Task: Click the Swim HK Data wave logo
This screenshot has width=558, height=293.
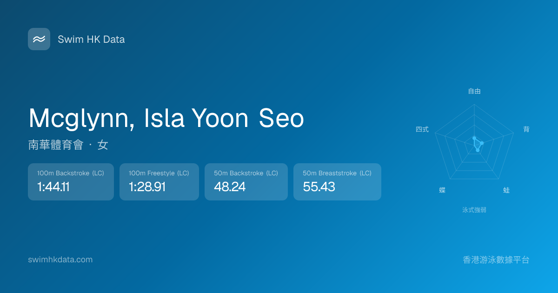Action: 39,39
